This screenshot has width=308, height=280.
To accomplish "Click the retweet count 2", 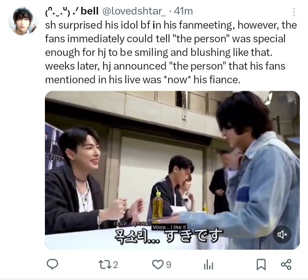I will pos(115,265).
